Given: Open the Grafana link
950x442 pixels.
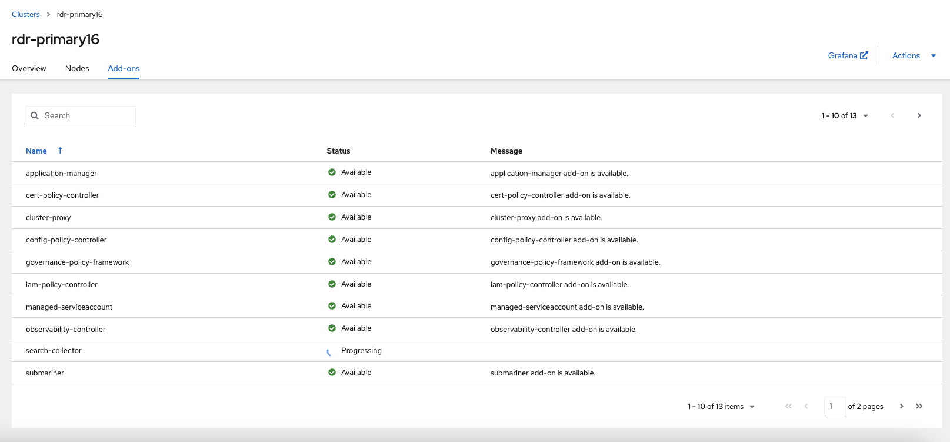Looking at the screenshot, I should [842, 55].
